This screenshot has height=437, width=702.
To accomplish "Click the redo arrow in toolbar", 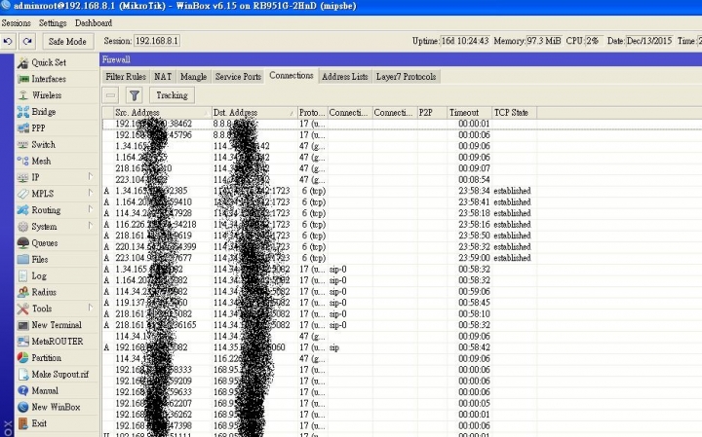I will point(27,41).
